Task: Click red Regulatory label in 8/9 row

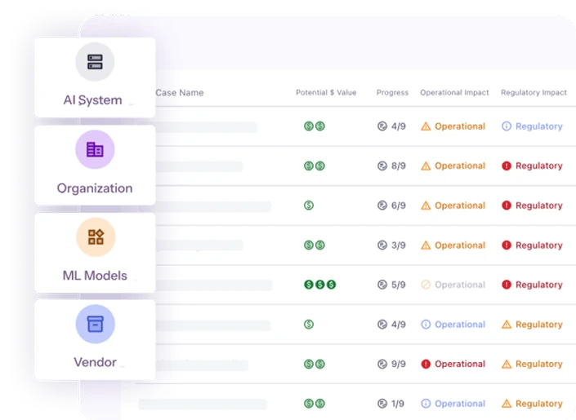Action: point(539,166)
